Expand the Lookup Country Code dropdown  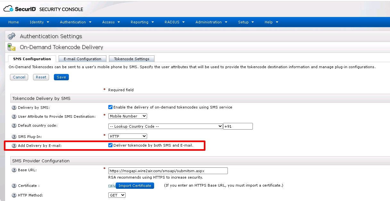165,126
